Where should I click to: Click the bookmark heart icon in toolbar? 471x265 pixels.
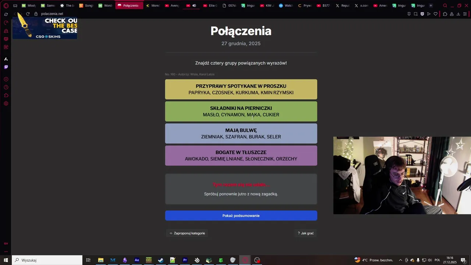click(436, 14)
